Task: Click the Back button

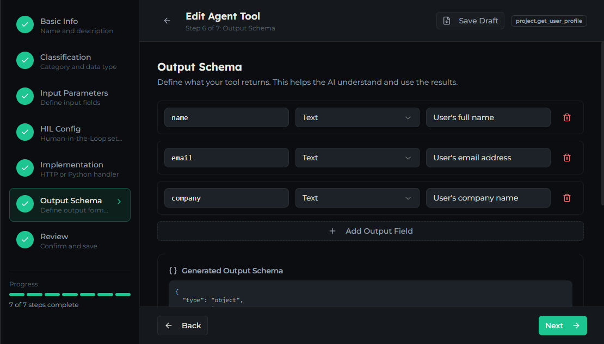Action: click(x=182, y=326)
